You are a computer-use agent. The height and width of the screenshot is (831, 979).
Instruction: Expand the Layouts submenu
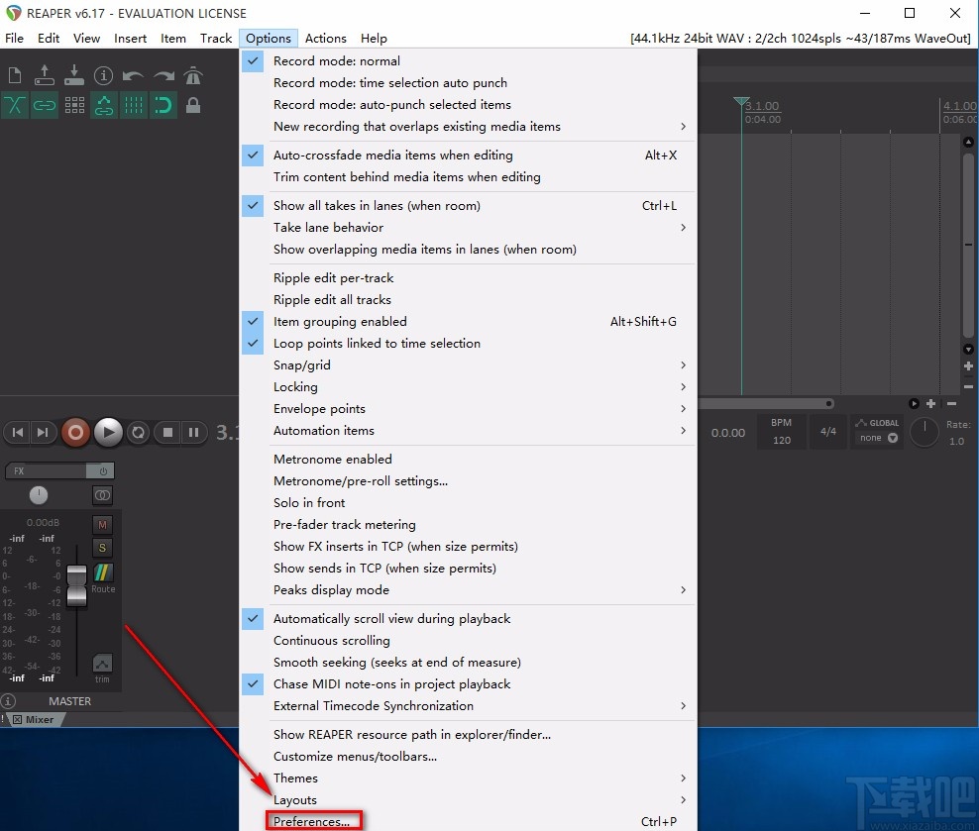click(469, 800)
